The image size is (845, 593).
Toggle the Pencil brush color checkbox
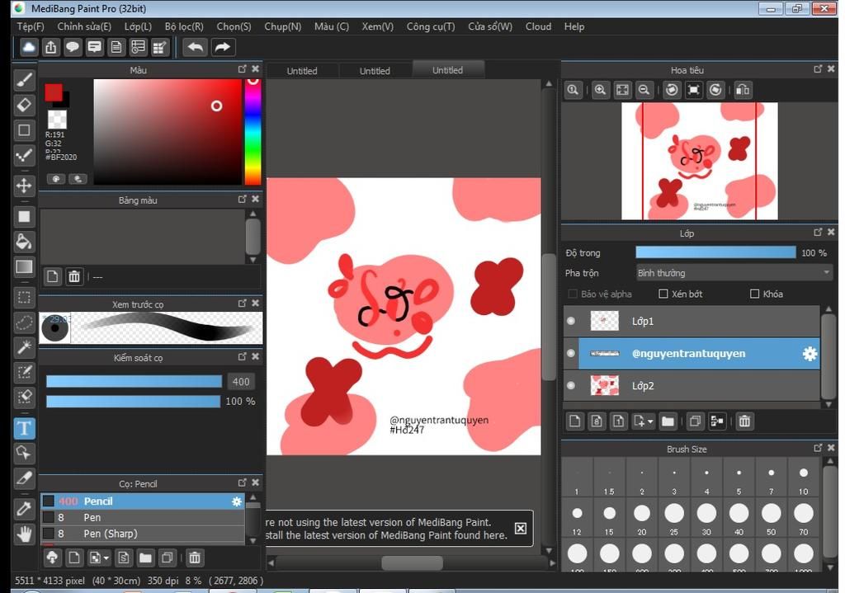pos(48,501)
